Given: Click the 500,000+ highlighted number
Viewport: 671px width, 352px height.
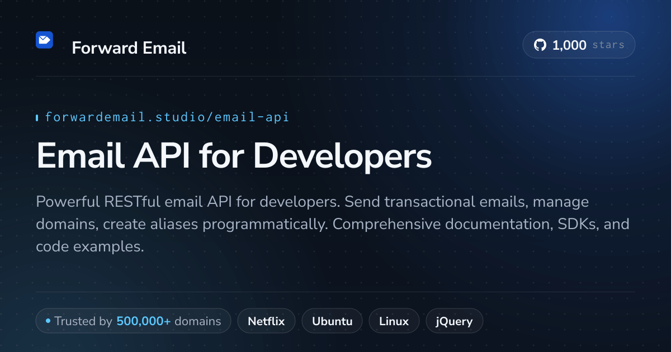Looking at the screenshot, I should click(x=144, y=321).
